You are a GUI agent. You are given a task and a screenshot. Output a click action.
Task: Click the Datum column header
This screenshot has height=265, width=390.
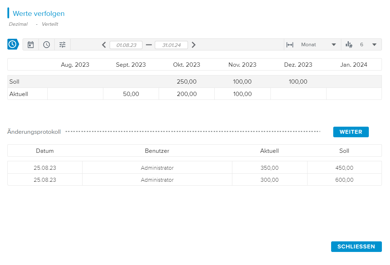tap(45, 151)
